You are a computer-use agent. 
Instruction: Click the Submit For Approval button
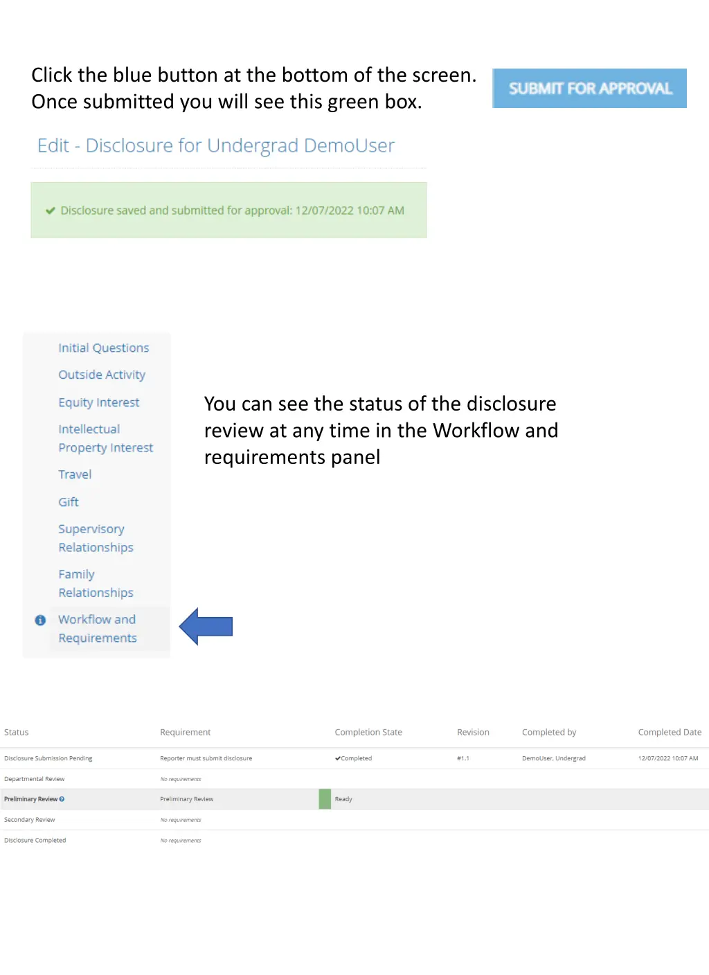pos(589,88)
